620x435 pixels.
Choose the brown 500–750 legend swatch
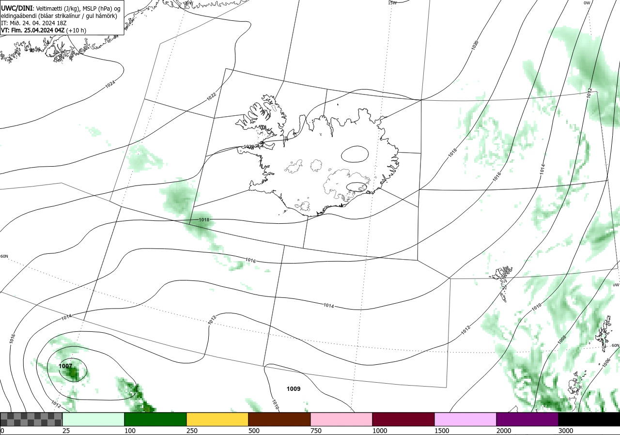point(279,419)
